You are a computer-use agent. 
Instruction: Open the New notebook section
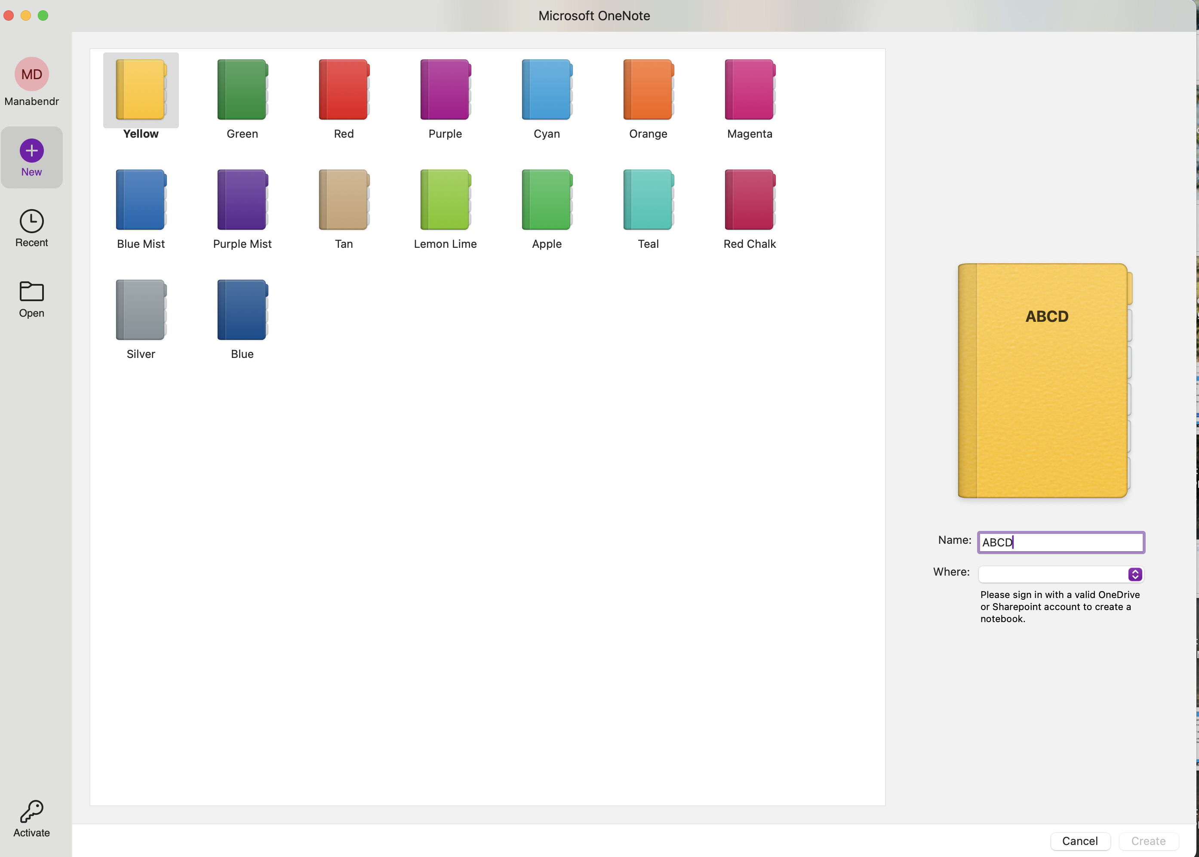click(x=32, y=157)
